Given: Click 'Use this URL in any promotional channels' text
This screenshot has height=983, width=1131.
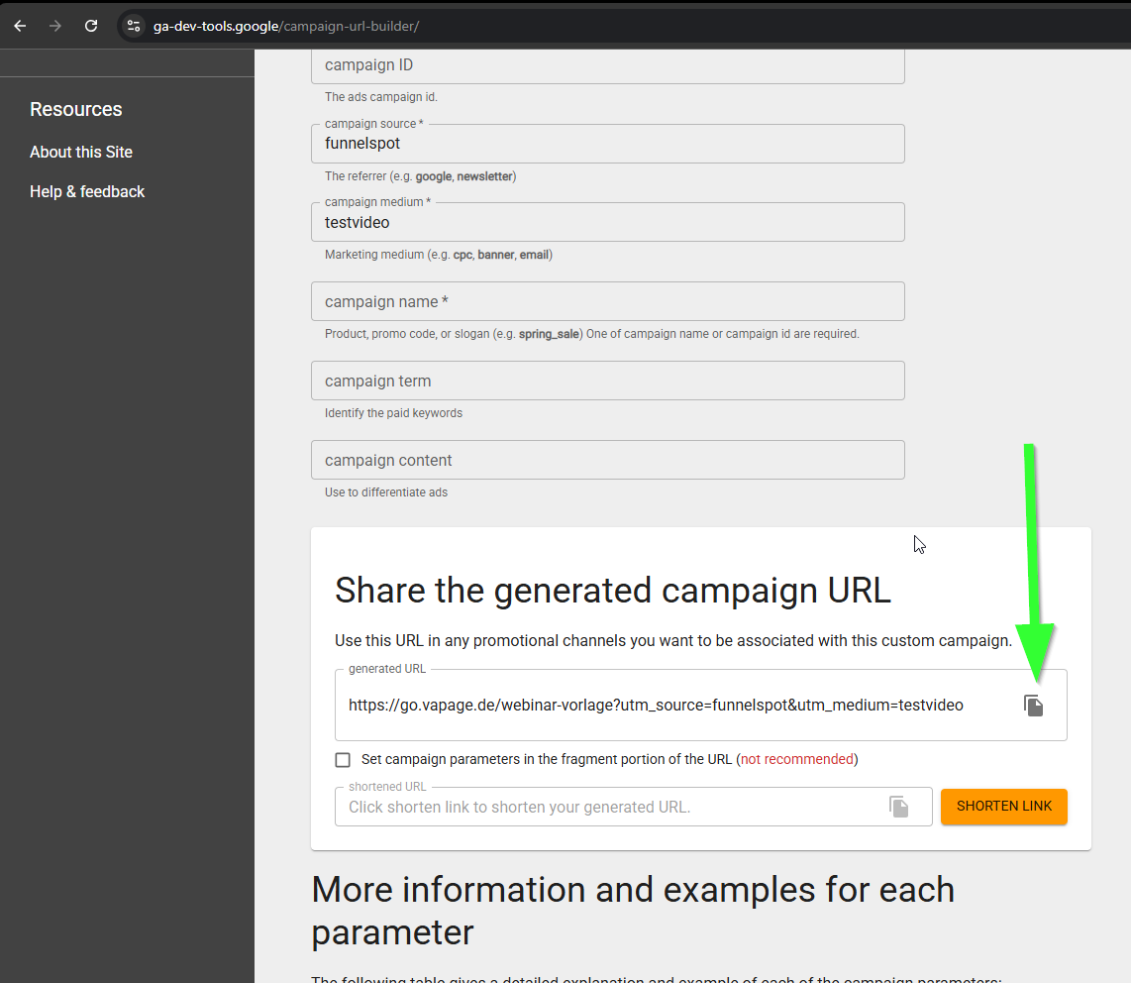Looking at the screenshot, I should click(673, 641).
